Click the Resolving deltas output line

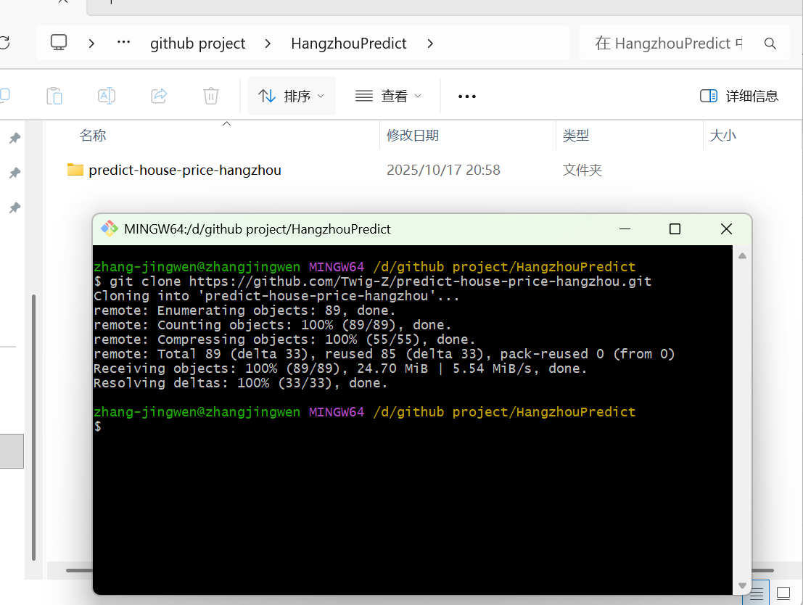pyautogui.click(x=240, y=383)
